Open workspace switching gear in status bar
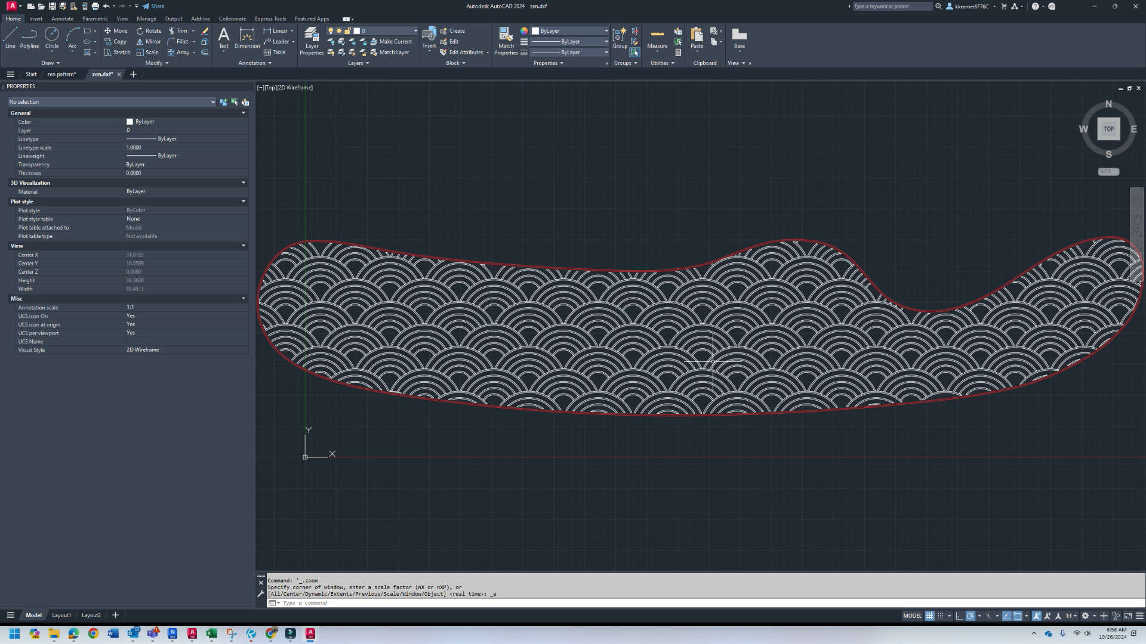Screen dimensions: 1146x644 1085,616
